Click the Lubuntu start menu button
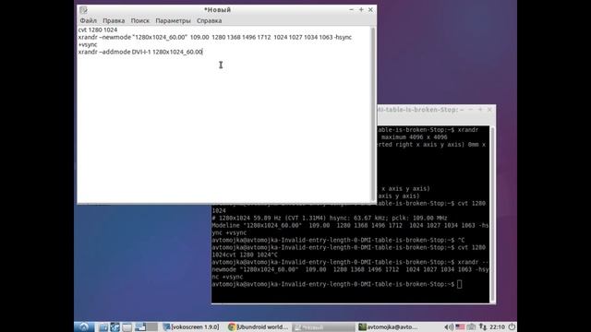The image size is (591, 332). coord(84,326)
